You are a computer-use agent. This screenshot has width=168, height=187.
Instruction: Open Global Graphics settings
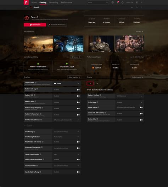pos(74,77)
